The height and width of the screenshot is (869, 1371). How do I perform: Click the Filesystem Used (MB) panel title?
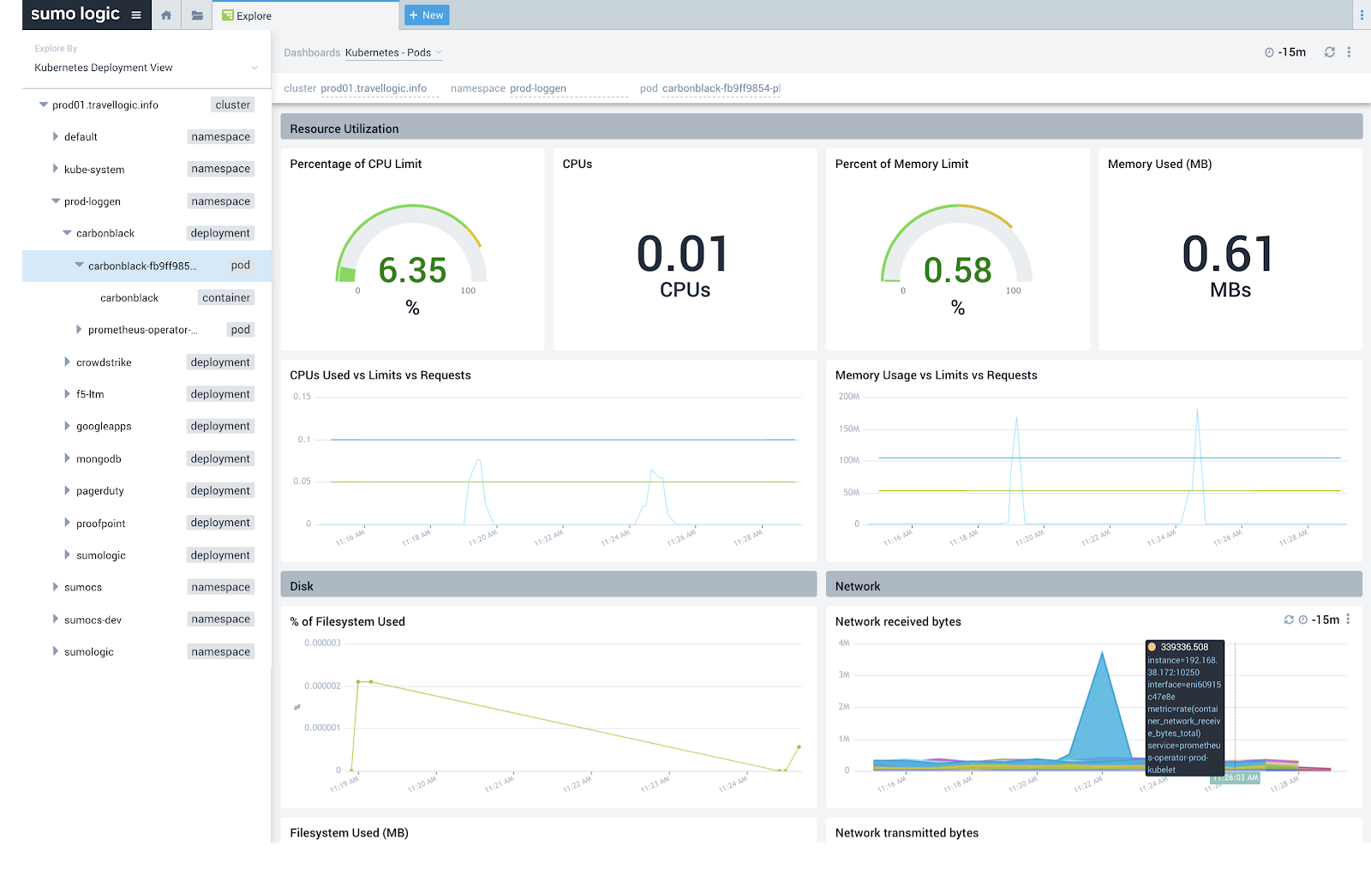tap(349, 833)
